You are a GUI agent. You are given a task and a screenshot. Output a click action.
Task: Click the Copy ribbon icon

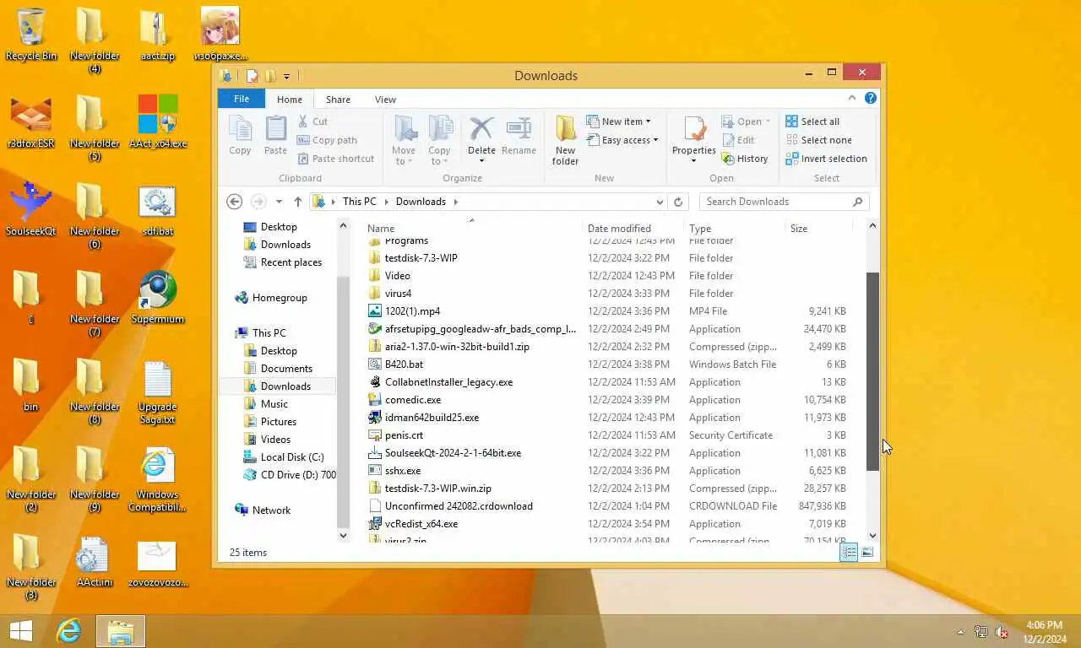coord(240,135)
